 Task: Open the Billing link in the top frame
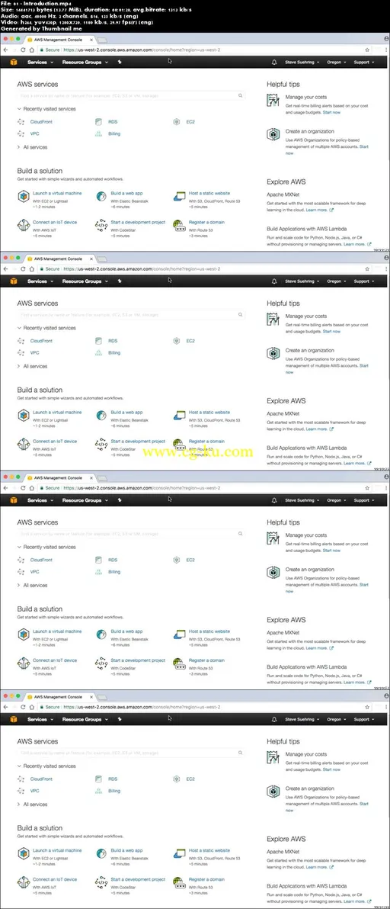click(114, 133)
